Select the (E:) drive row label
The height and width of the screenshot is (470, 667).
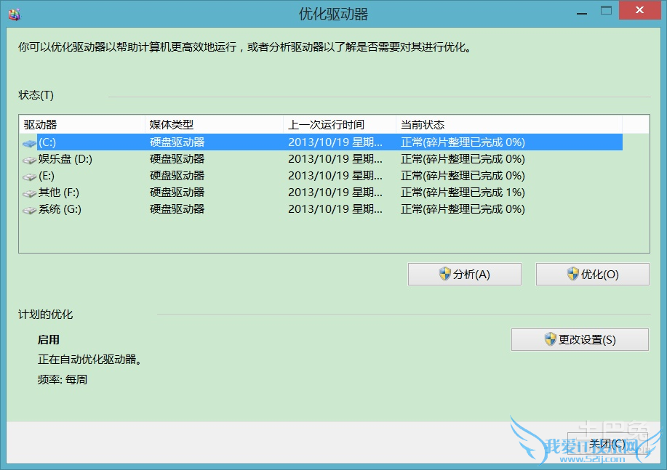[47, 176]
